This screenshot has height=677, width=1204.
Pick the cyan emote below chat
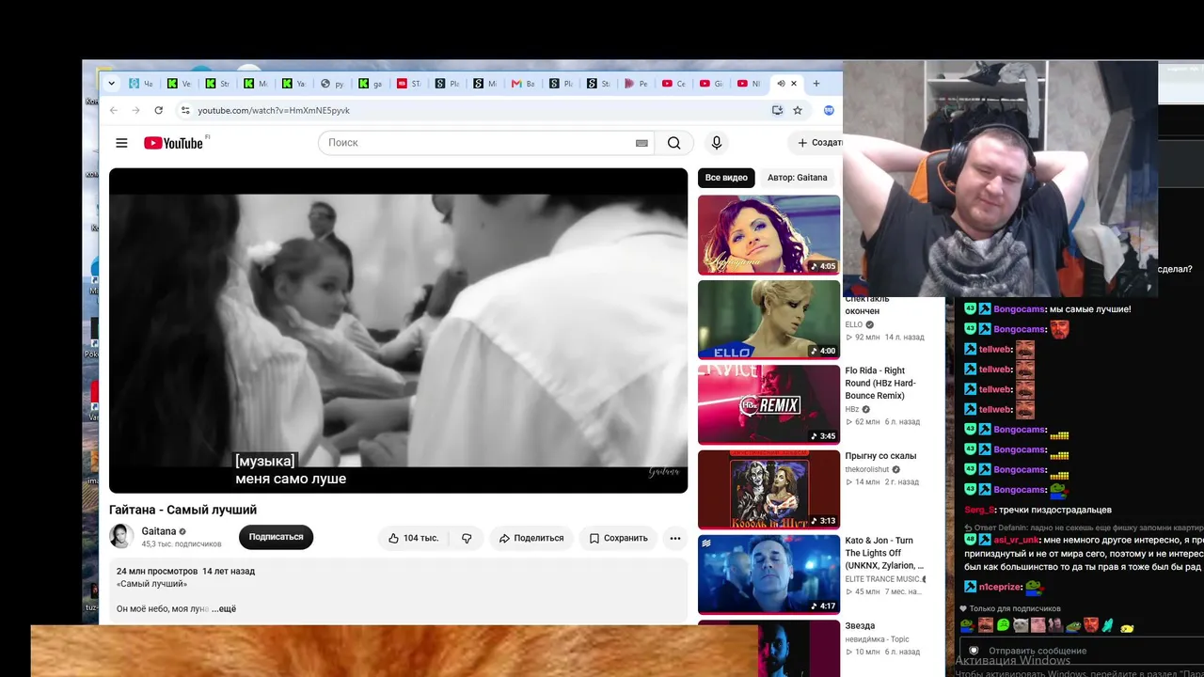(1108, 625)
